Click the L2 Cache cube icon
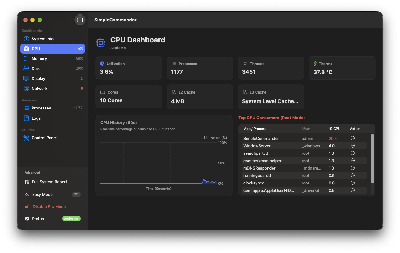 pyautogui.click(x=174, y=92)
